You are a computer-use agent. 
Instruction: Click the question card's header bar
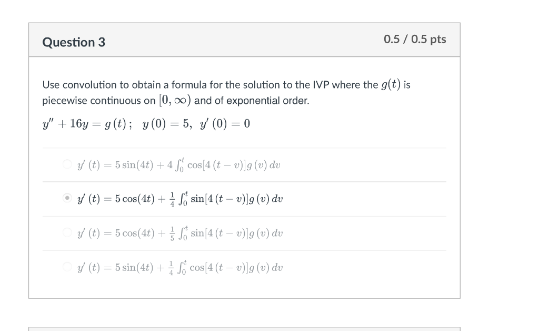[x=245, y=40]
